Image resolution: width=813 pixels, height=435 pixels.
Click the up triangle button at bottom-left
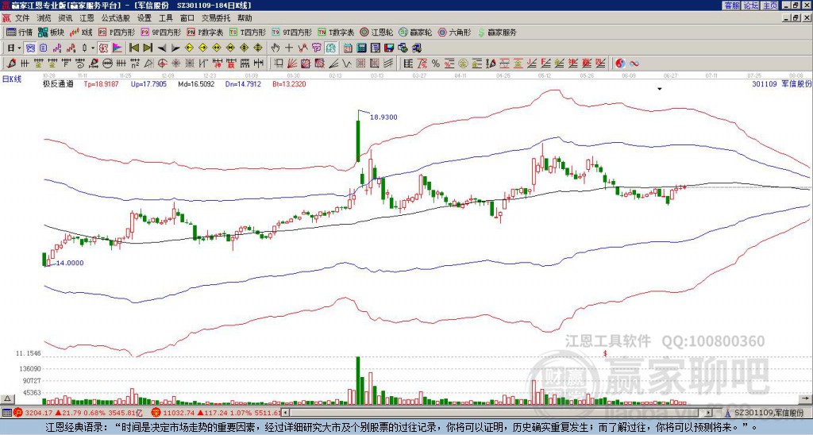click(x=7, y=399)
